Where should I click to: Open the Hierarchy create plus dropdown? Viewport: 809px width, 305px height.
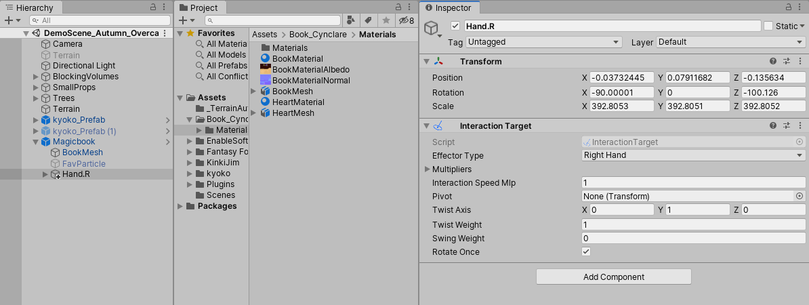point(12,20)
